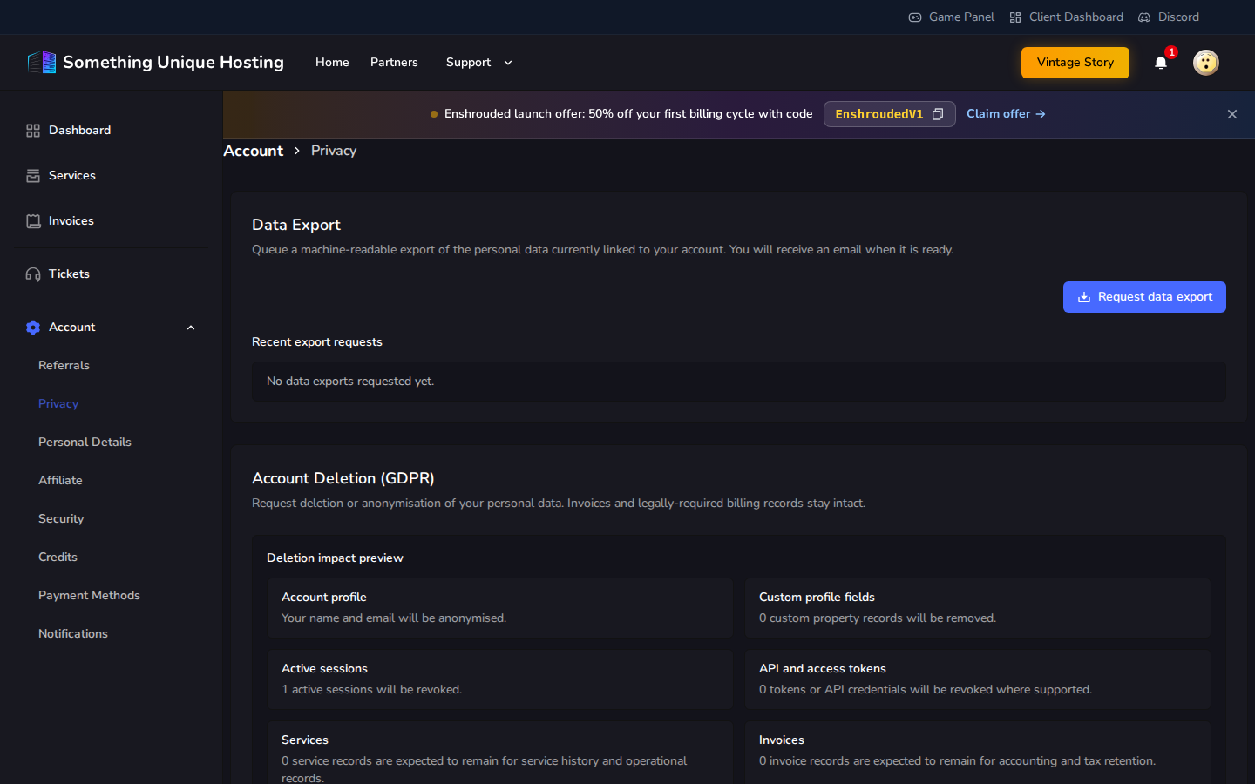Open the Affiliate page

60,481
